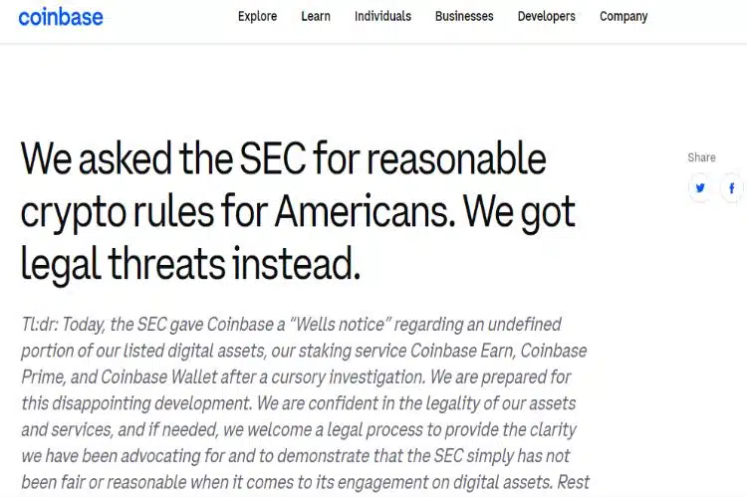The width and height of the screenshot is (747, 497).
Task: Open the Explore menu
Action: point(257,16)
